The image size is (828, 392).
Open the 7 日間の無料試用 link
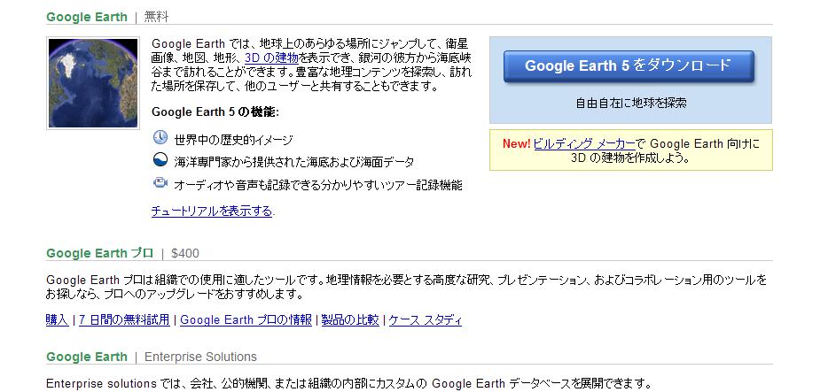[124, 320]
